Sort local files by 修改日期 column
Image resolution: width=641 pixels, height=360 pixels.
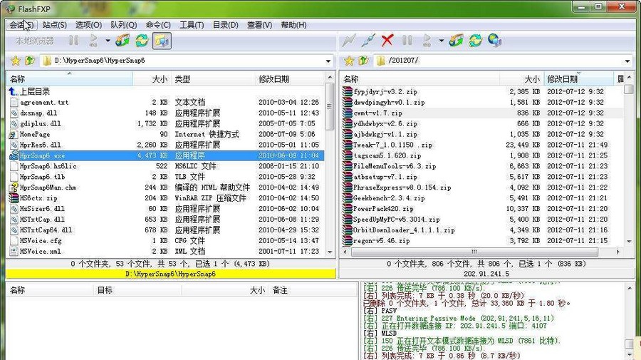(x=289, y=79)
